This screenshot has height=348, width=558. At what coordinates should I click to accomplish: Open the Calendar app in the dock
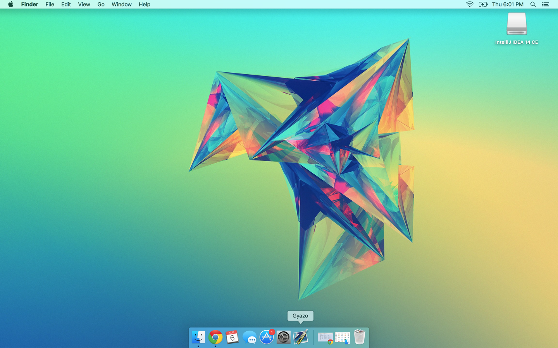click(x=232, y=337)
